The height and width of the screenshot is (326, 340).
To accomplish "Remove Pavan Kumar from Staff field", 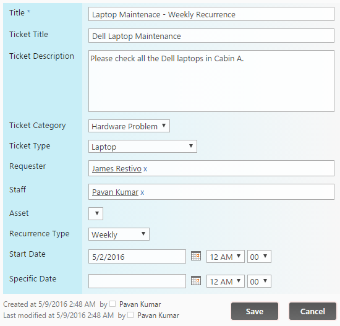I will tap(142, 192).
